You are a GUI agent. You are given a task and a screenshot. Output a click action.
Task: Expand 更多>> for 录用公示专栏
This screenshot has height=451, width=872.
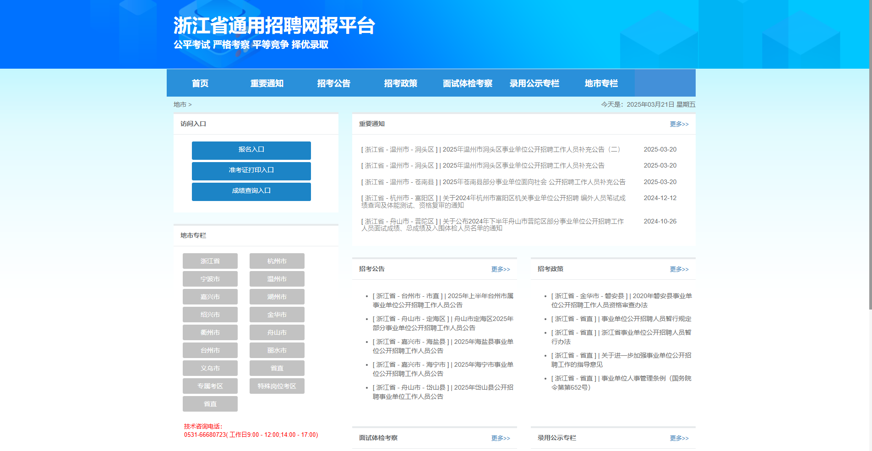(x=679, y=438)
